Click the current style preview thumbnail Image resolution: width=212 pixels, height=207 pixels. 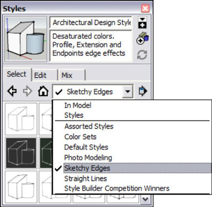[x=25, y=39]
